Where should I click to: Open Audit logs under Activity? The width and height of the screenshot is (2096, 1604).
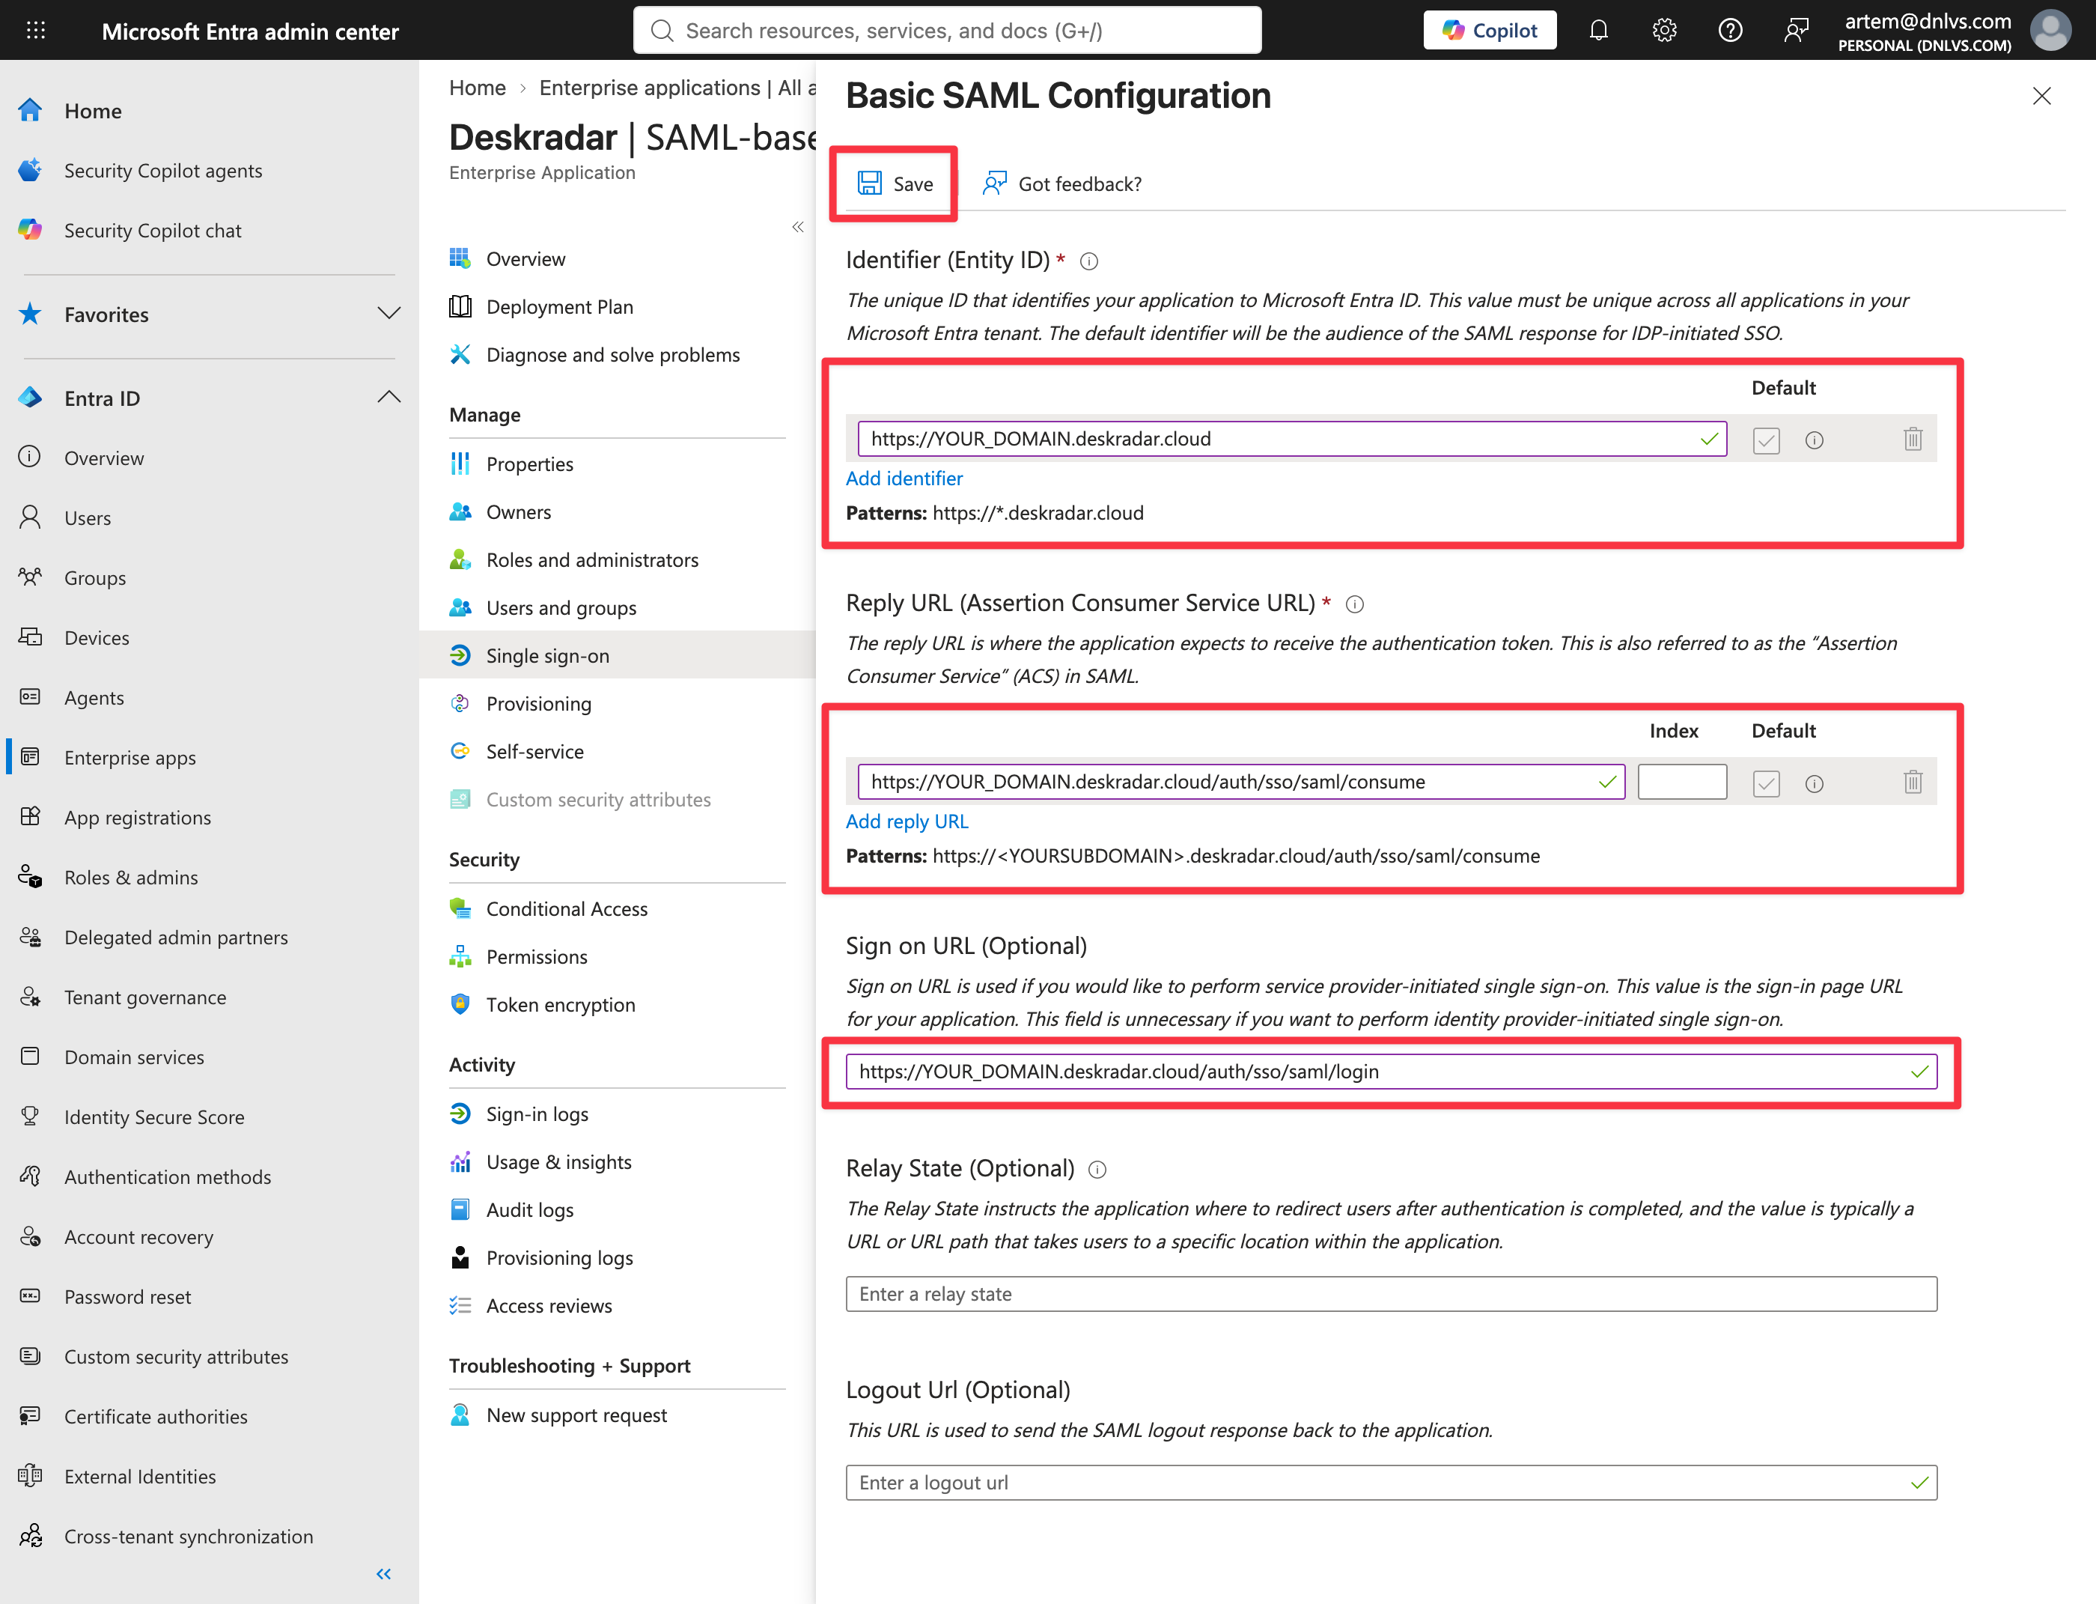(x=530, y=1211)
